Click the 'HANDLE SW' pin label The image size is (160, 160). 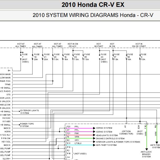[5, 105]
